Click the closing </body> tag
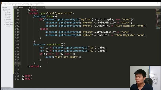 27,76
